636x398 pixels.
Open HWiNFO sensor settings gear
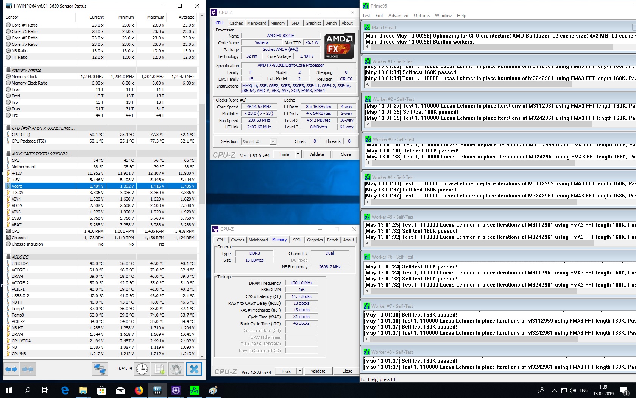click(x=176, y=369)
